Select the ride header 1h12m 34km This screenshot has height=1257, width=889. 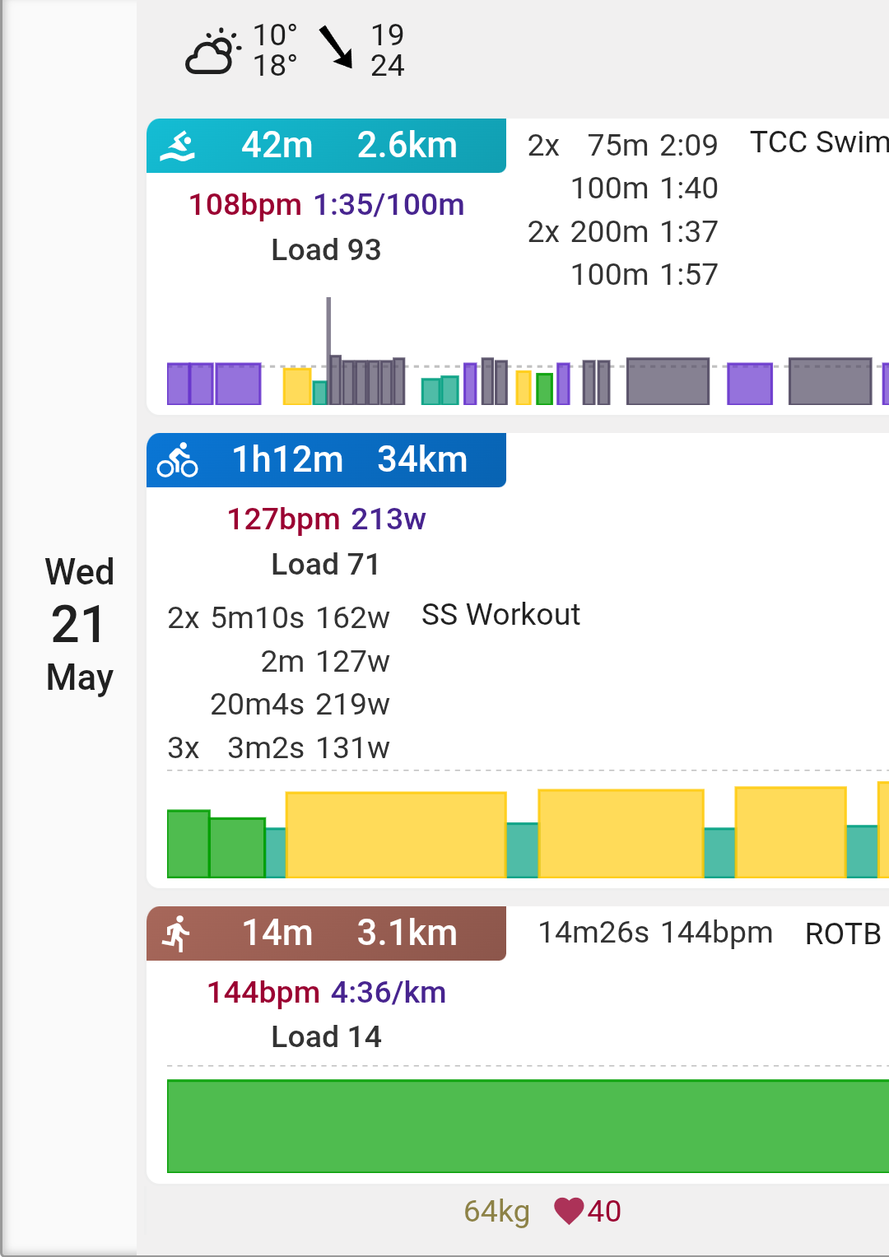pos(326,460)
